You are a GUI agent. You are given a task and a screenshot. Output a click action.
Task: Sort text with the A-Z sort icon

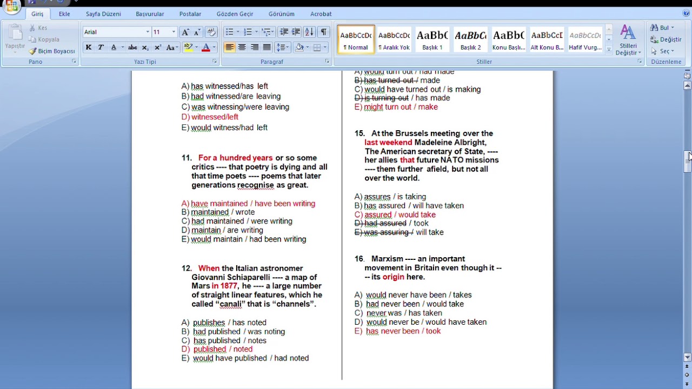(309, 32)
